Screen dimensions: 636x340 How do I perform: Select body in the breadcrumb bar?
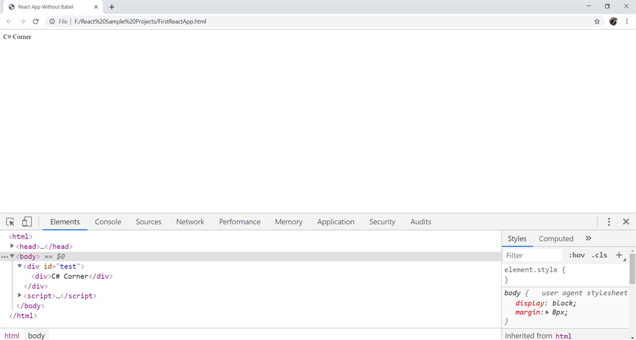coord(36,336)
